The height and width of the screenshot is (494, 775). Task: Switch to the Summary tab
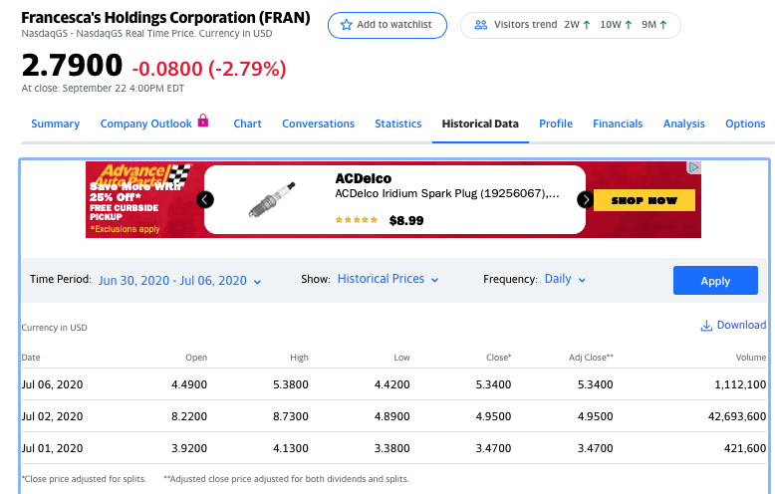click(x=56, y=123)
